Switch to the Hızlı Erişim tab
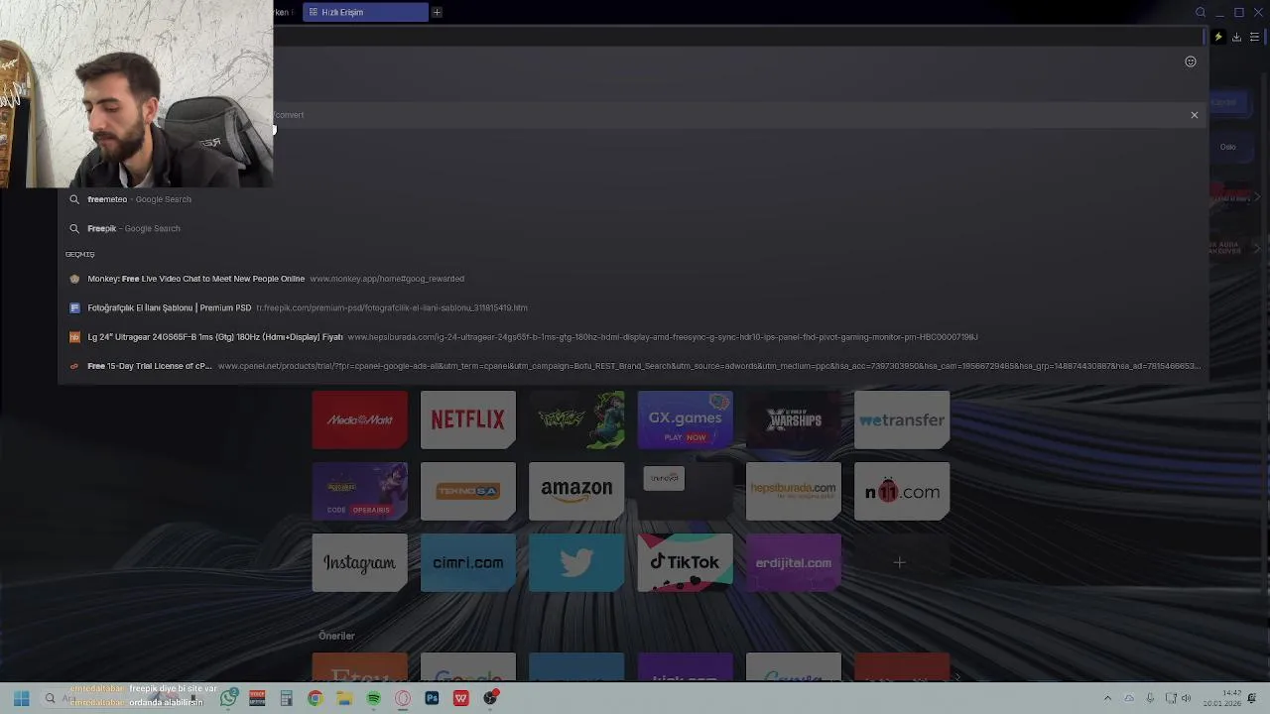The width and height of the screenshot is (1270, 714). pyautogui.click(x=365, y=12)
